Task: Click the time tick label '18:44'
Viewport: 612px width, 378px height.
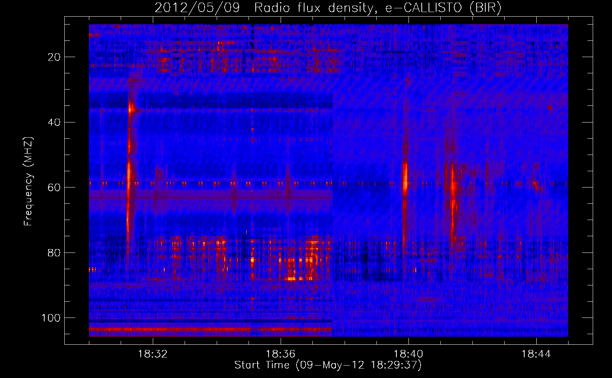Action: (536, 354)
